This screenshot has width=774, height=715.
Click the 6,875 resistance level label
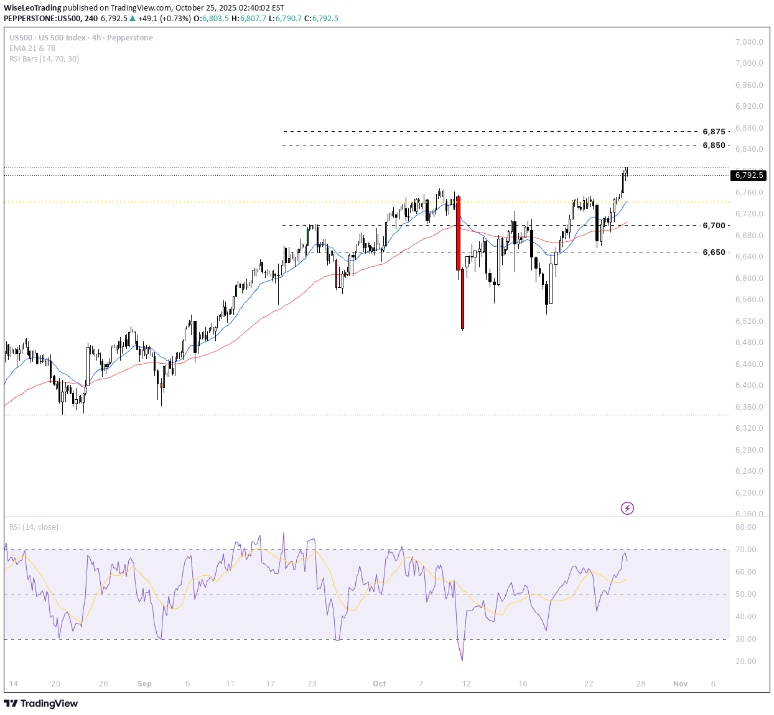(712, 132)
